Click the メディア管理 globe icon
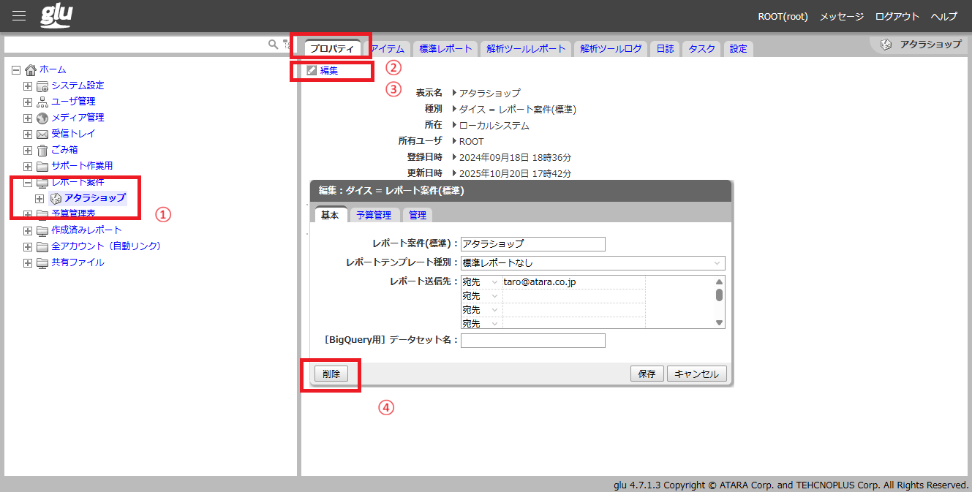This screenshot has width=972, height=492. pos(42,118)
